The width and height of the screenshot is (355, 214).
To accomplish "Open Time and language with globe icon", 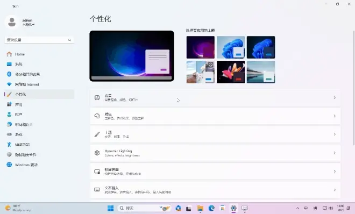I will coord(39,124).
